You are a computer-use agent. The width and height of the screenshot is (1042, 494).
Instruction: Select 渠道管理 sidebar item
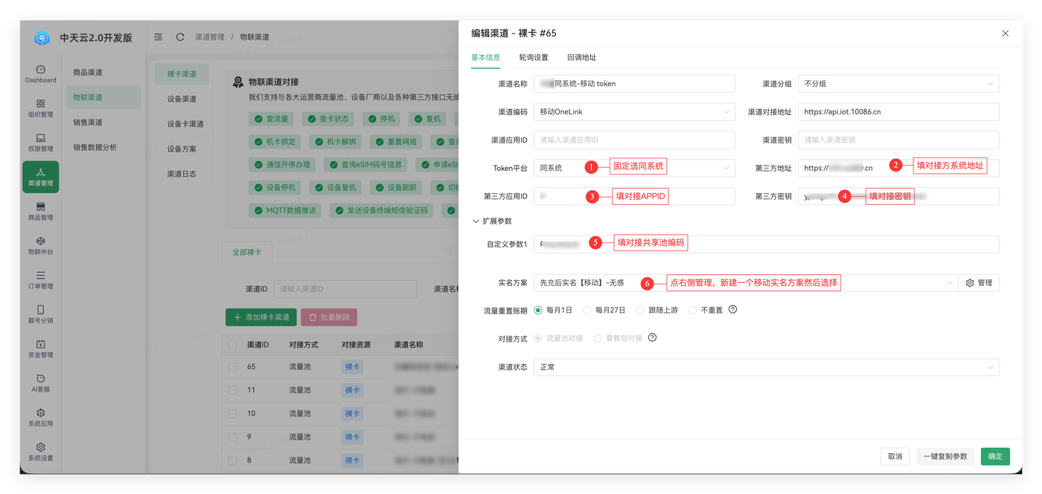tap(41, 177)
